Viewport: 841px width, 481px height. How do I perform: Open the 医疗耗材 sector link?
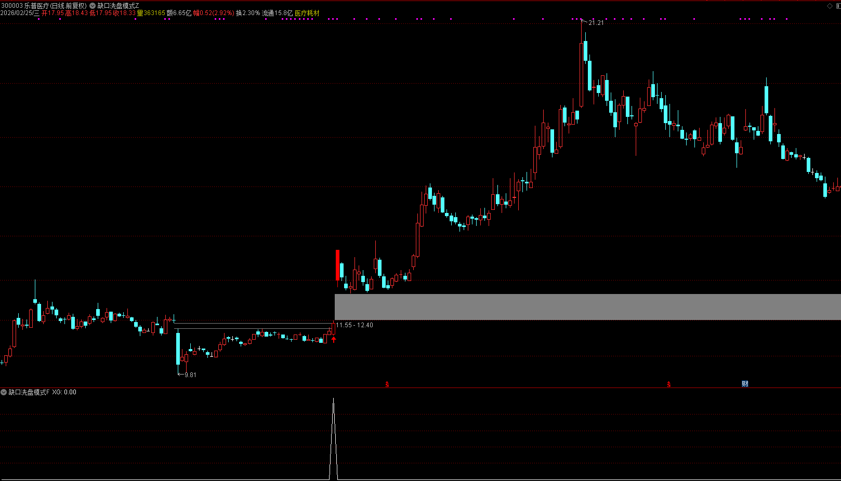307,13
